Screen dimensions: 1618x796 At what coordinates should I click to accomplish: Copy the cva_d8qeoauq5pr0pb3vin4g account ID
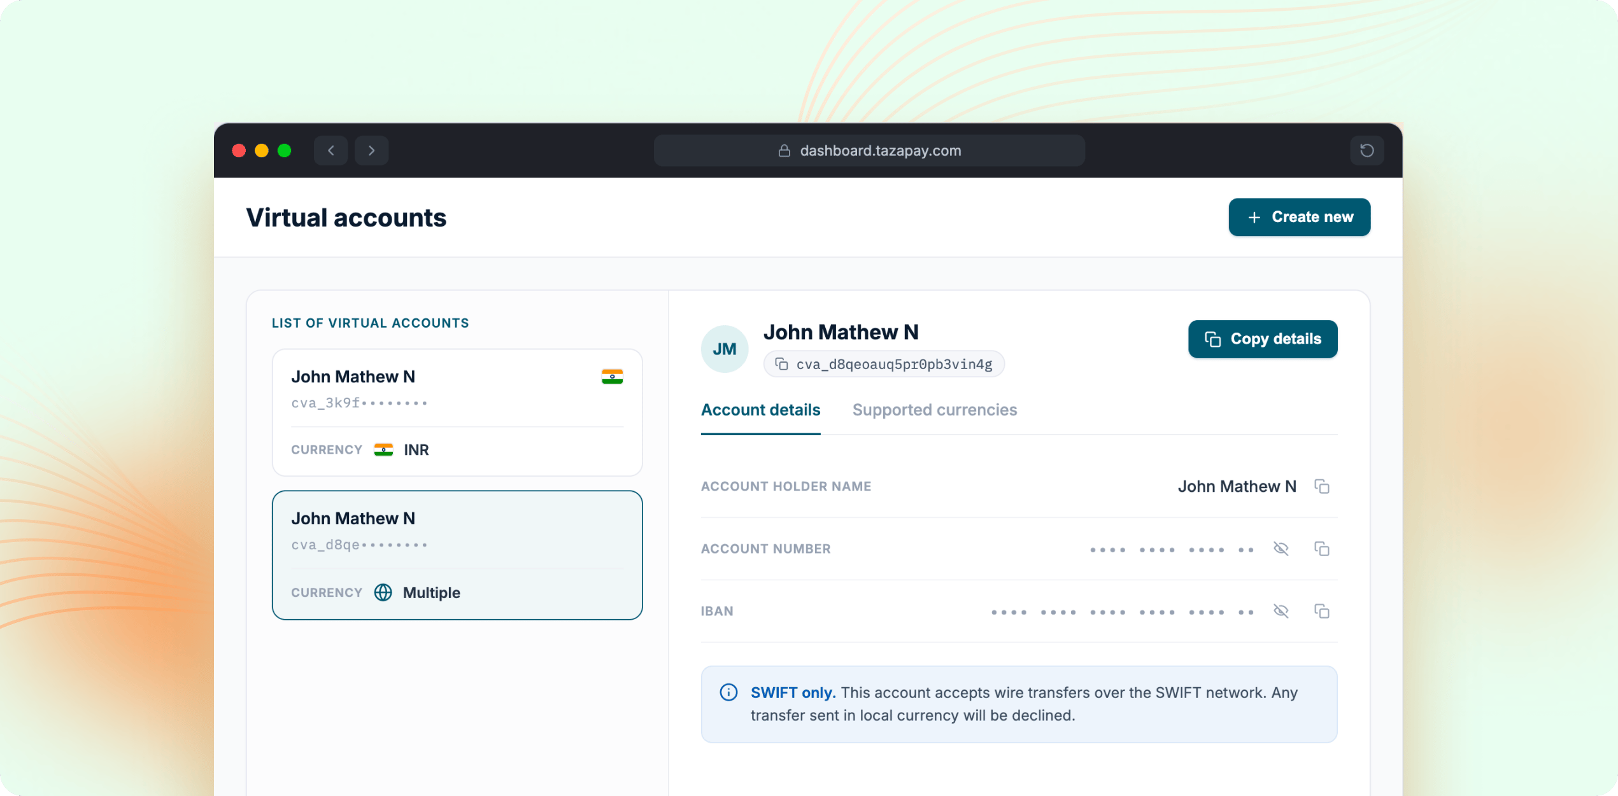coord(781,364)
